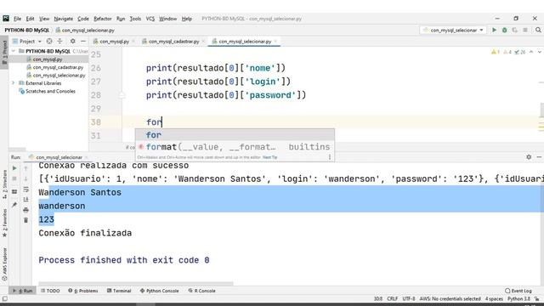Open the Structure side tool window
Screen dimensions: 544x306
click(x=4, y=184)
